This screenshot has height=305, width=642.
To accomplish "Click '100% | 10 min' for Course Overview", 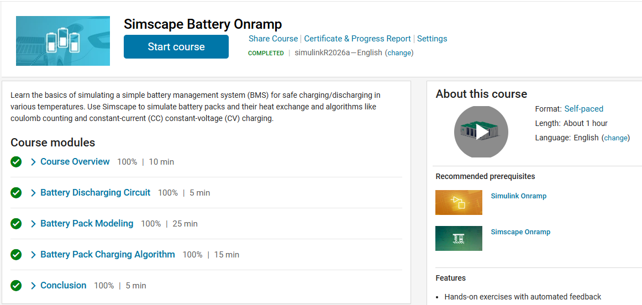I will pos(145,162).
